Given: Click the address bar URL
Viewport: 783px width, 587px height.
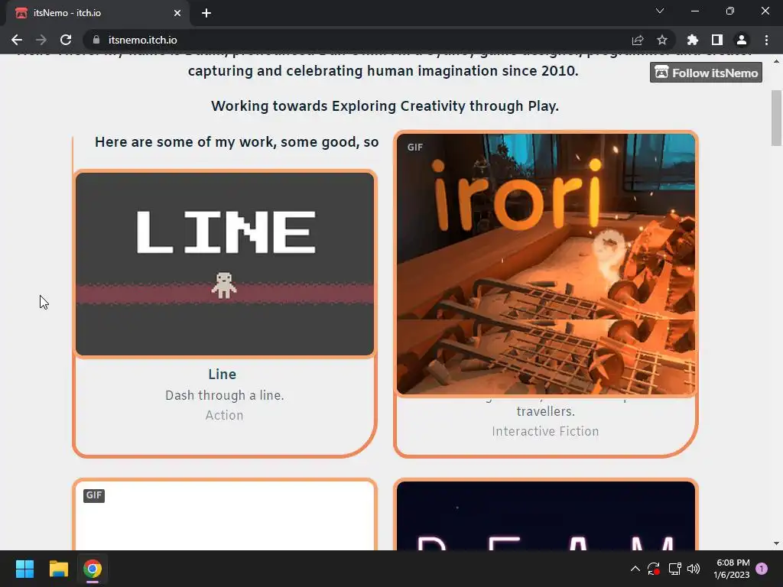Looking at the screenshot, I should (143, 40).
